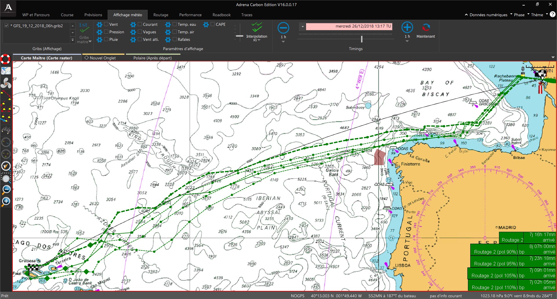This screenshot has width=557, height=299.
Task: Enable the Pluie checkbox
Action: click(x=106, y=39)
